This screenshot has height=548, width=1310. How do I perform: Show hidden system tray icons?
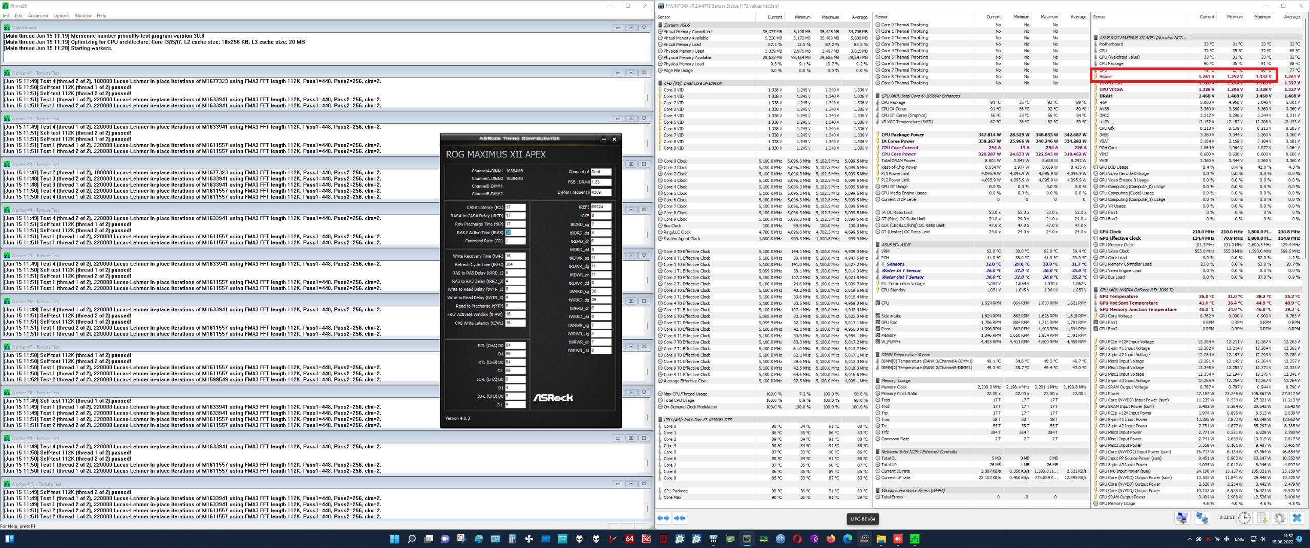click(1189, 539)
